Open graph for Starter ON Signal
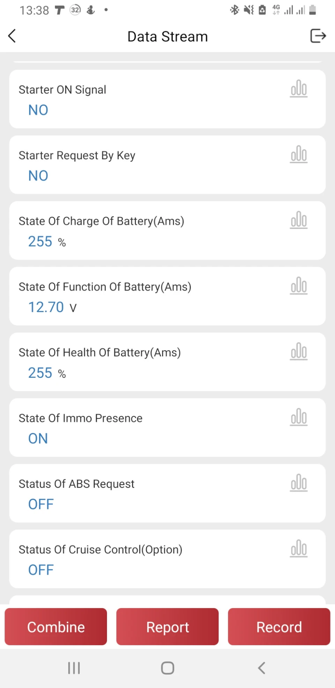The width and height of the screenshot is (335, 688). point(299,89)
